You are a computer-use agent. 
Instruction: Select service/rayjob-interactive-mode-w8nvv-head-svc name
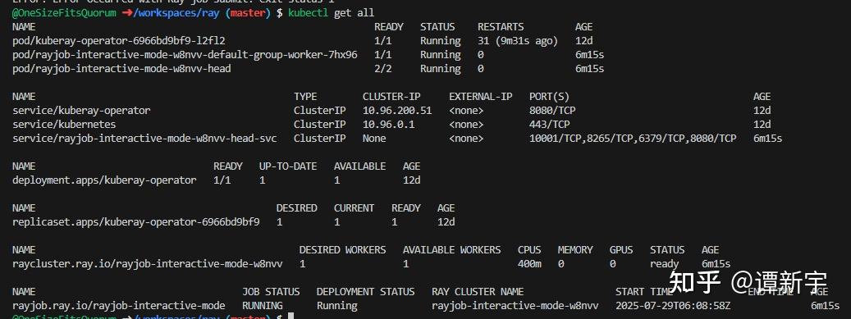(x=144, y=139)
